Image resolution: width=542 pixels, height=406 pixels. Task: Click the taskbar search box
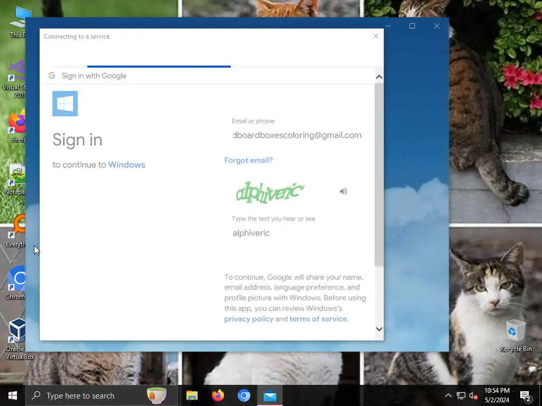tap(102, 395)
